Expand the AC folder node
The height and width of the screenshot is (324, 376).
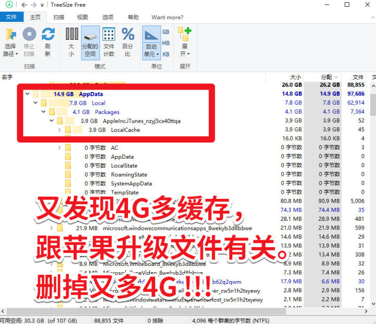click(60, 148)
